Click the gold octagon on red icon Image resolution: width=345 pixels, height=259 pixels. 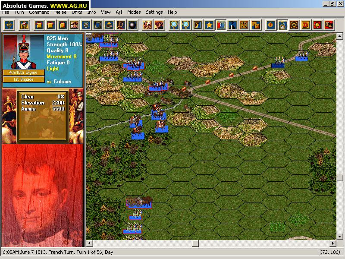317,25
